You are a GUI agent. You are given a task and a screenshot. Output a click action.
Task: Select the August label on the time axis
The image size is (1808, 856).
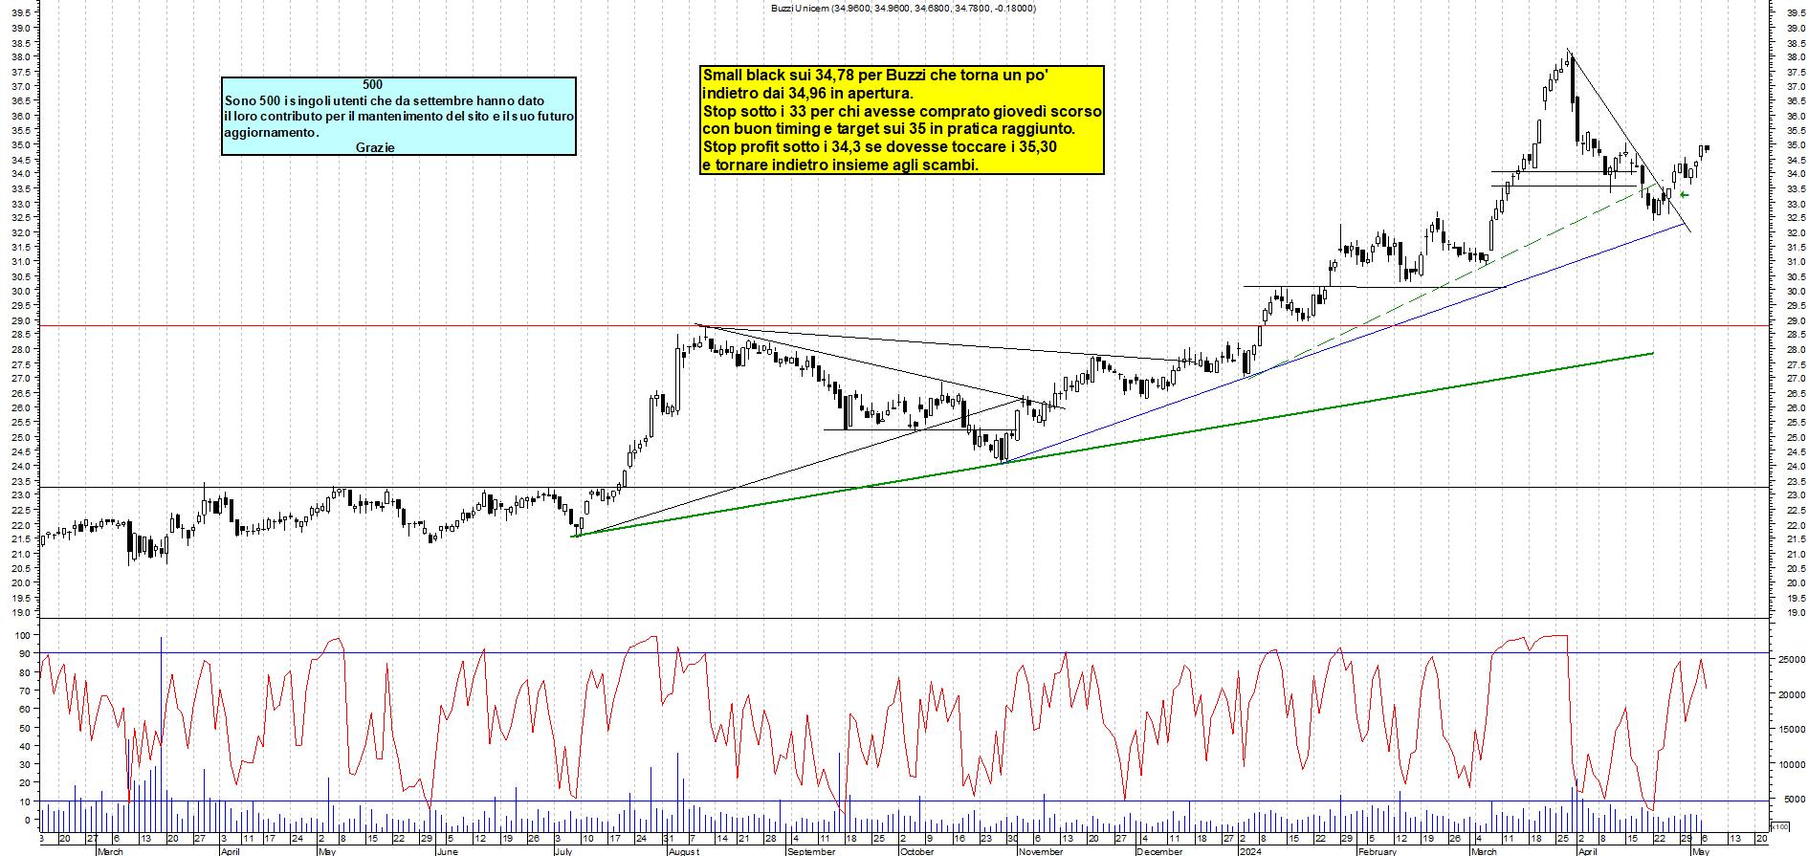coord(684,851)
